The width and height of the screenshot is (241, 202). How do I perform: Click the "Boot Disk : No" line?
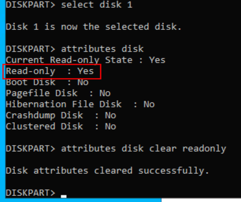[47, 82]
